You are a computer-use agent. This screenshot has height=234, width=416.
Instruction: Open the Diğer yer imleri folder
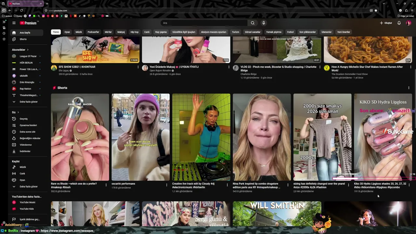(x=406, y=16)
